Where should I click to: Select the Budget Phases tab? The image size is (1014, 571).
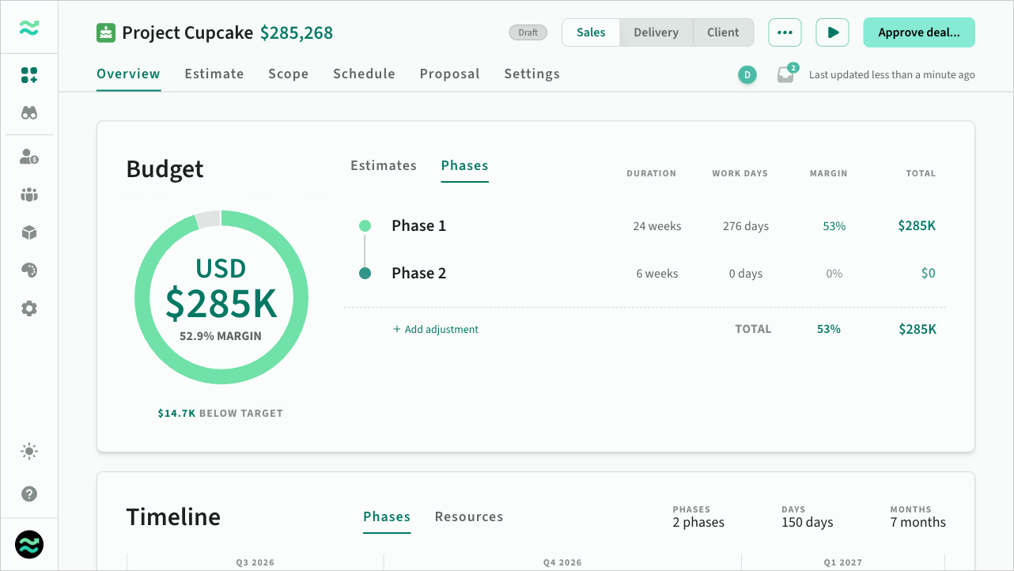(465, 165)
